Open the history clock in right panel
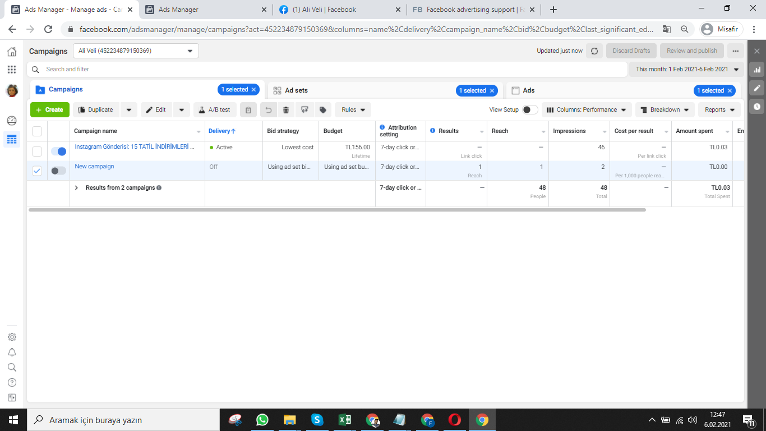This screenshot has height=431, width=766. [757, 106]
